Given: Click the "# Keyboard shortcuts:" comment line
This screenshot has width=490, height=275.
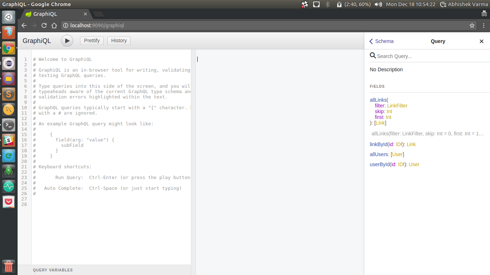Looking at the screenshot, I should [62, 167].
